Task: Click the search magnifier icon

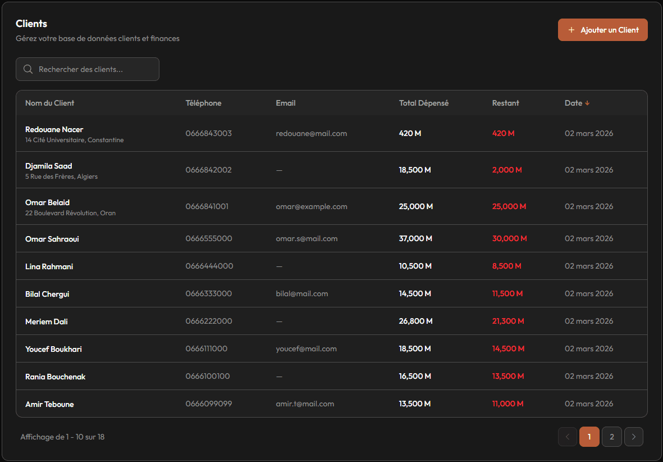Action: tap(28, 70)
